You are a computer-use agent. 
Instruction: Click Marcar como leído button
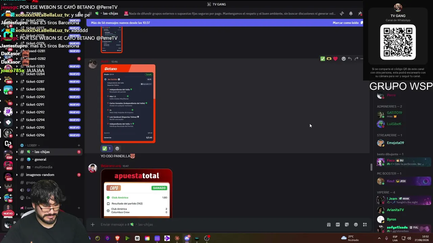click(x=348, y=23)
